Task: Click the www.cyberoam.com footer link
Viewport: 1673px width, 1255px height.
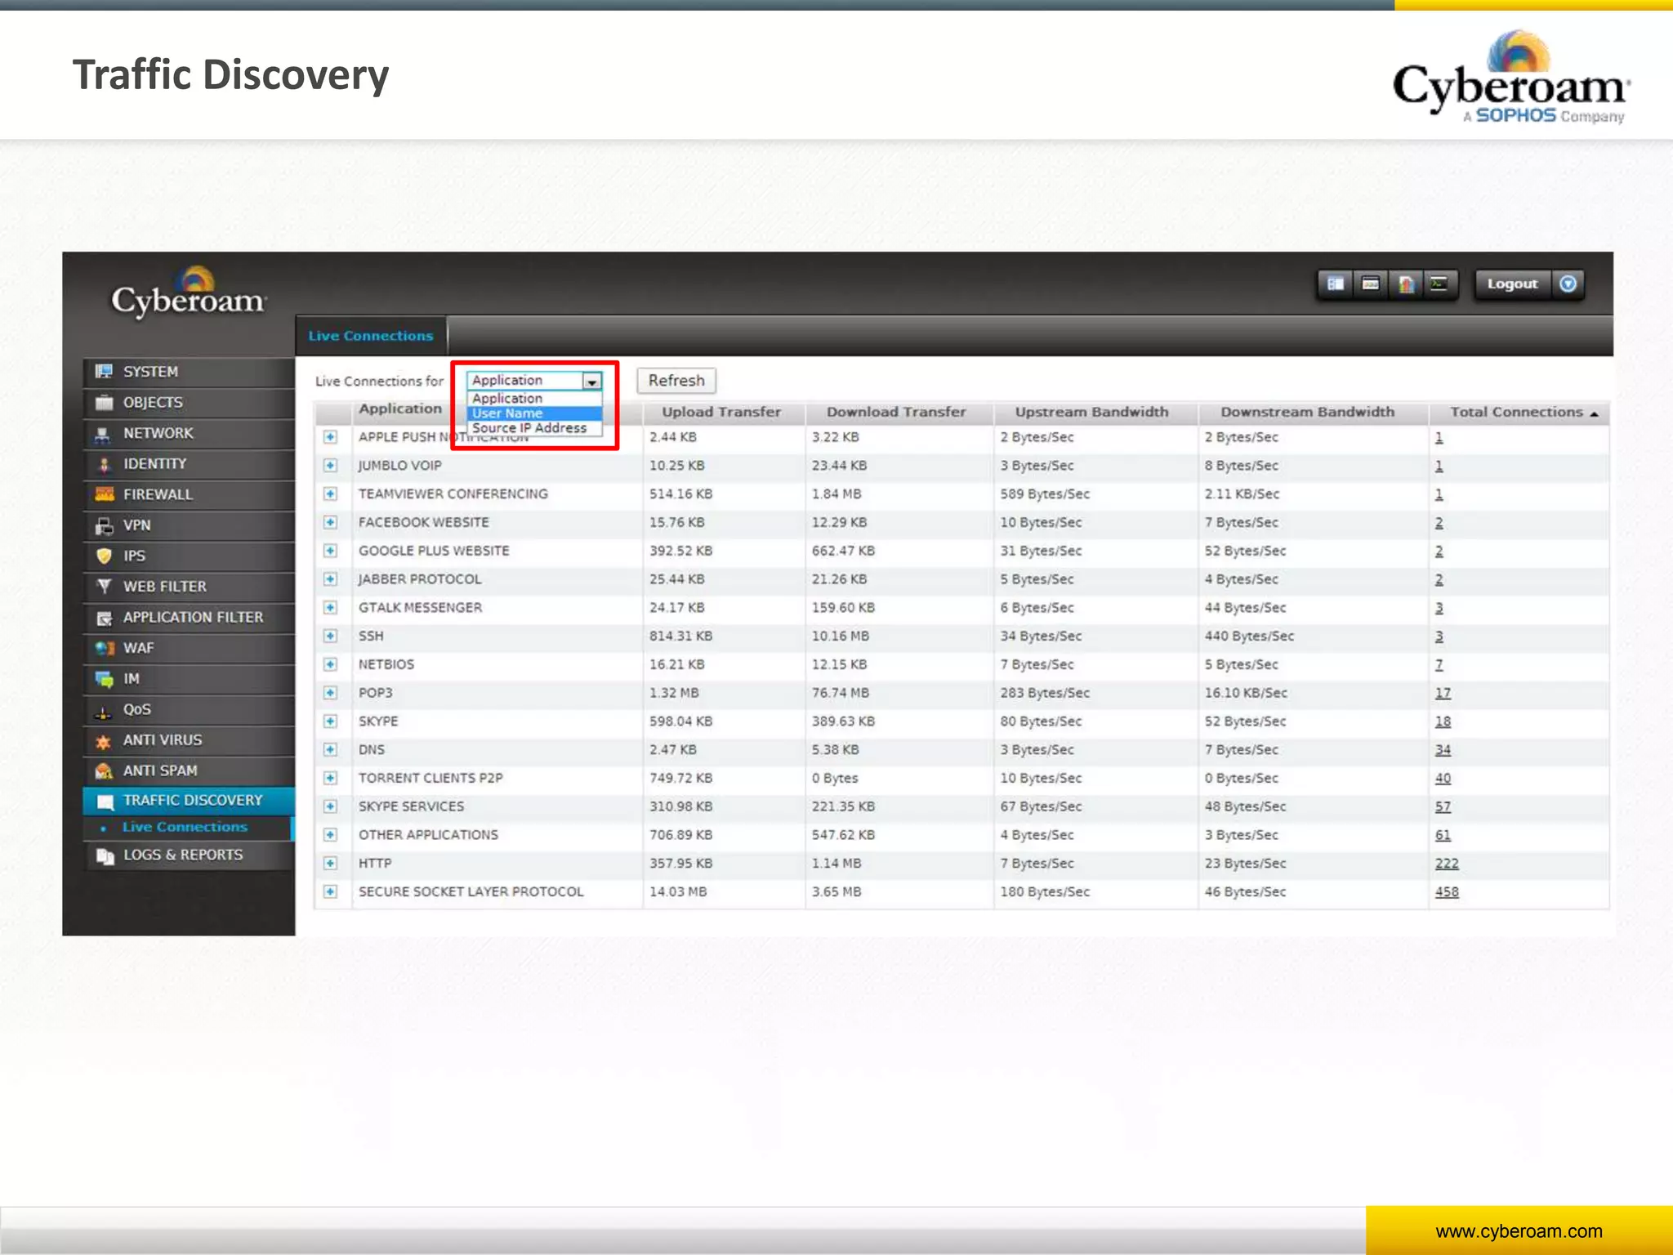Action: click(1519, 1231)
